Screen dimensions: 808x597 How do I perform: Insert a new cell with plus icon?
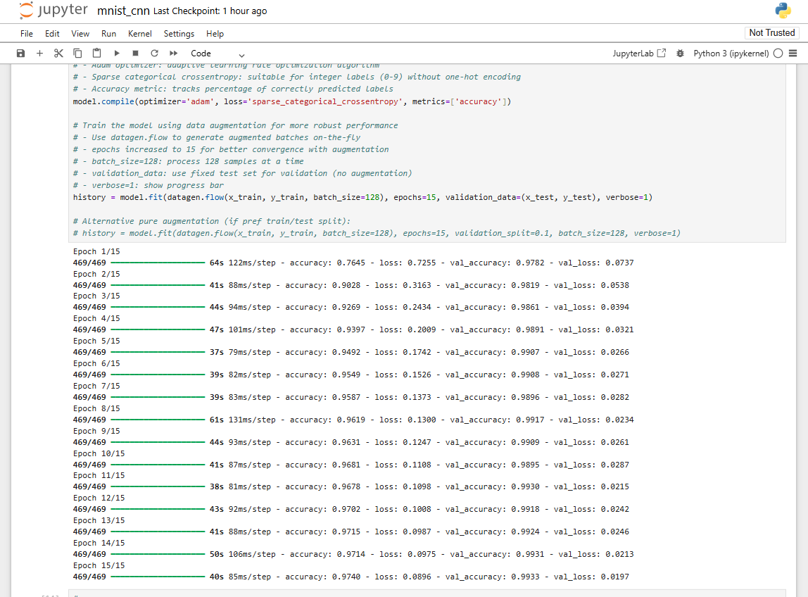(39, 54)
